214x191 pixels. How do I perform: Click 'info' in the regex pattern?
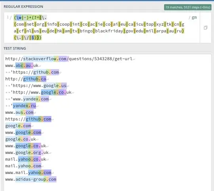(52, 24)
